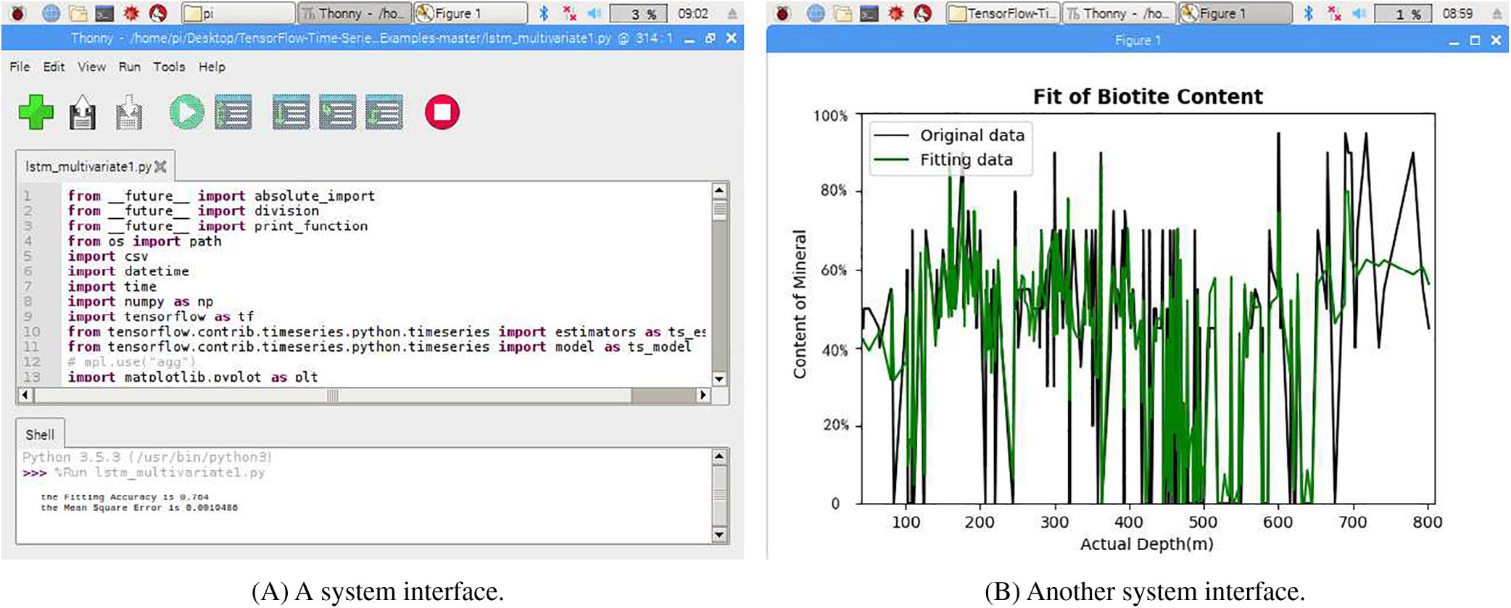Switch to the lstm_multivariate1.py tab
Viewport: 1511px width, 608px height.
(x=88, y=167)
